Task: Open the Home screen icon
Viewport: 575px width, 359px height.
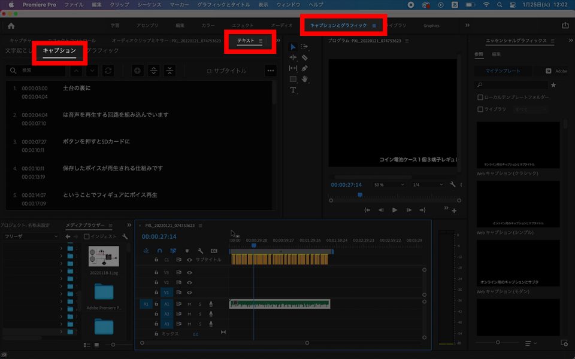Action: pyautogui.click(x=11, y=26)
